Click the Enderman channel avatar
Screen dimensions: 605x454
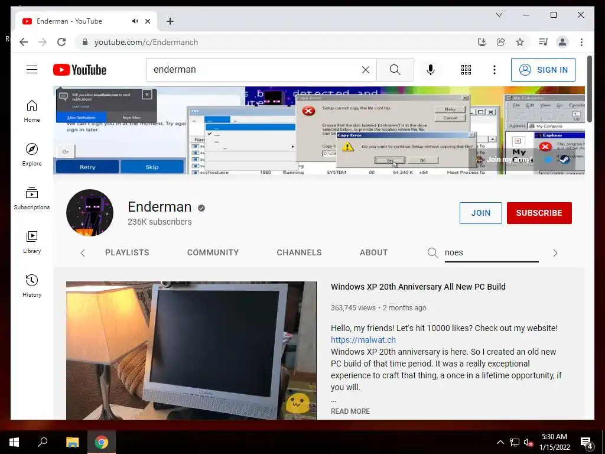[x=90, y=213]
